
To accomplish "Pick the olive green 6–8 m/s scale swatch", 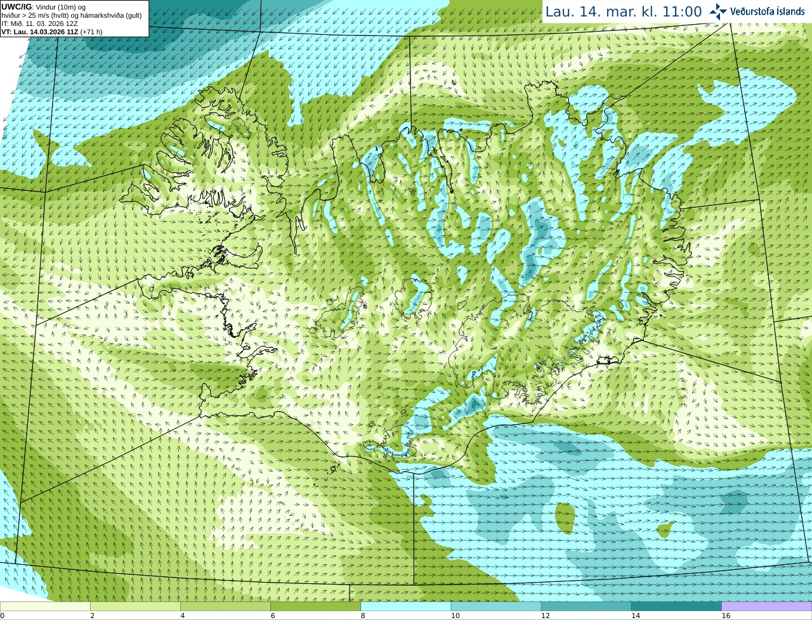I will [316, 607].
